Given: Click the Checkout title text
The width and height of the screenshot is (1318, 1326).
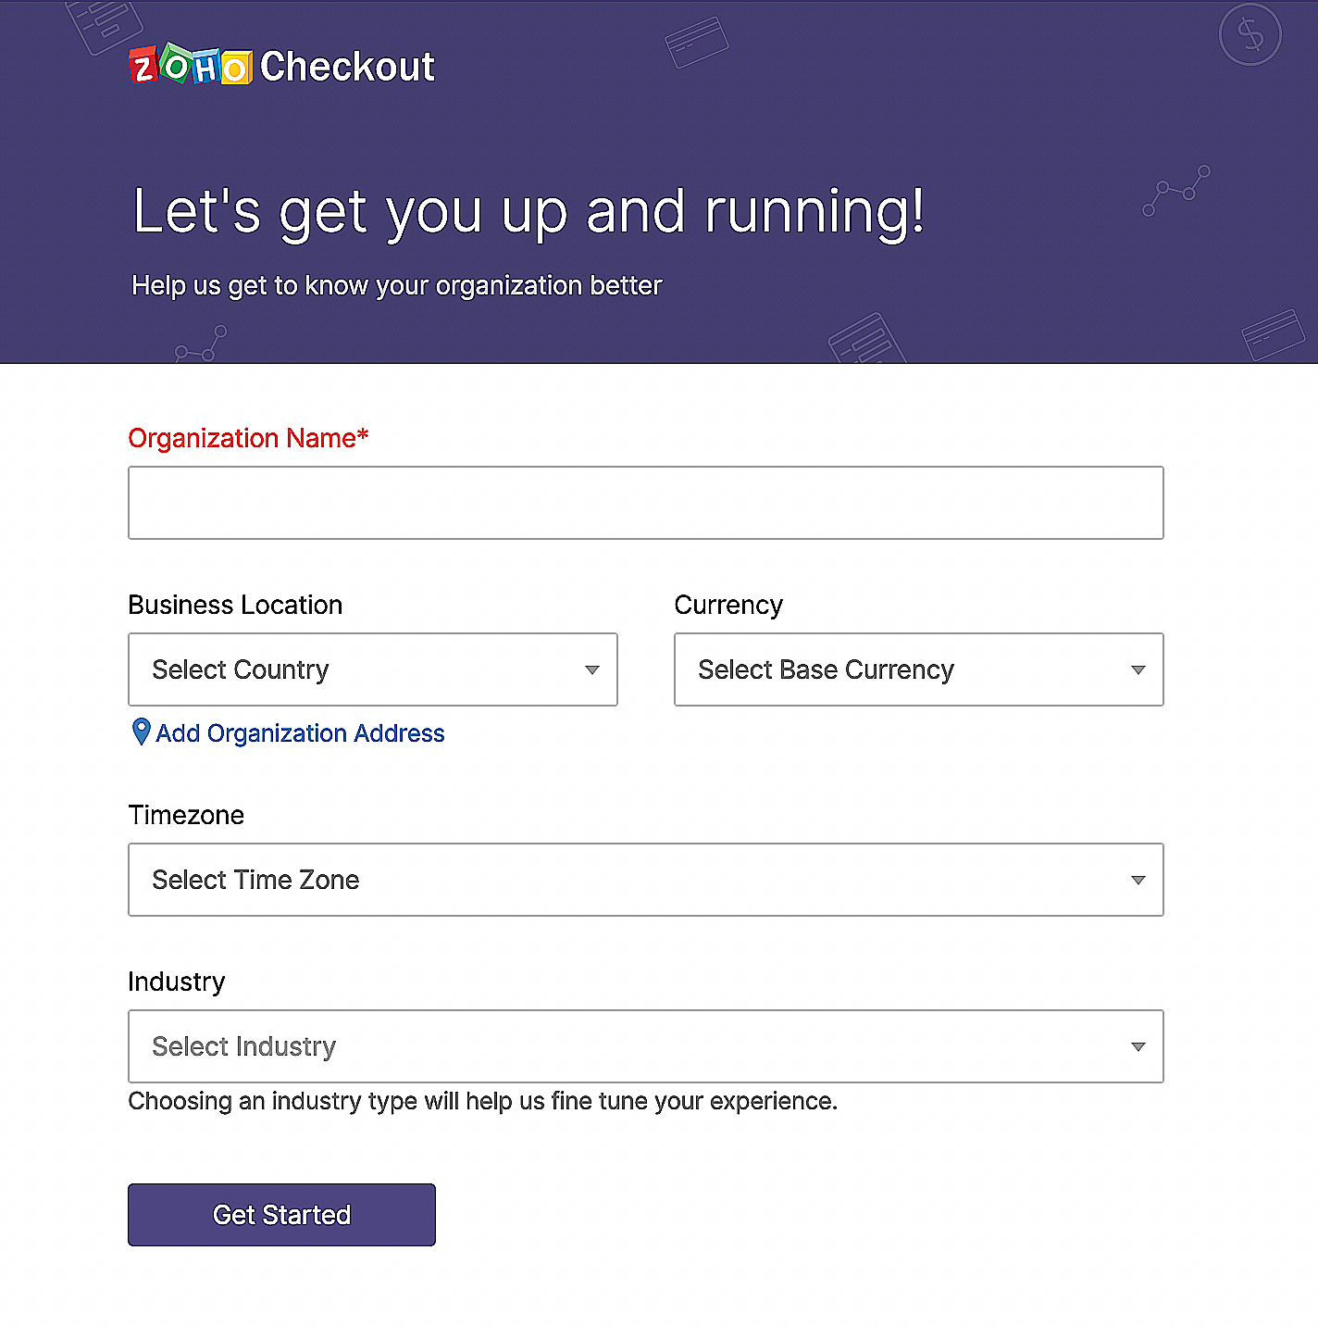Looking at the screenshot, I should point(347,67).
